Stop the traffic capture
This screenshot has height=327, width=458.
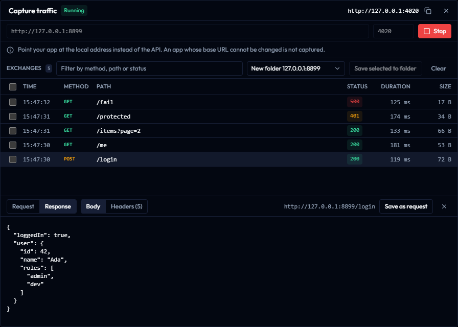tap(434, 31)
